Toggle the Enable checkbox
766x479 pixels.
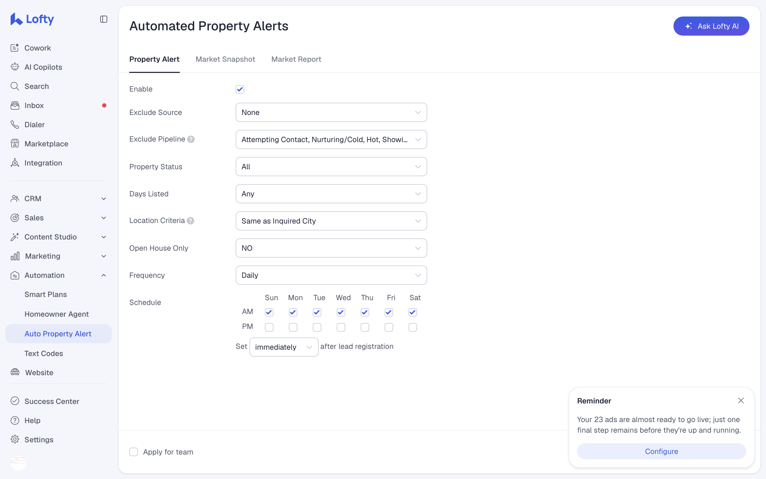pyautogui.click(x=240, y=89)
